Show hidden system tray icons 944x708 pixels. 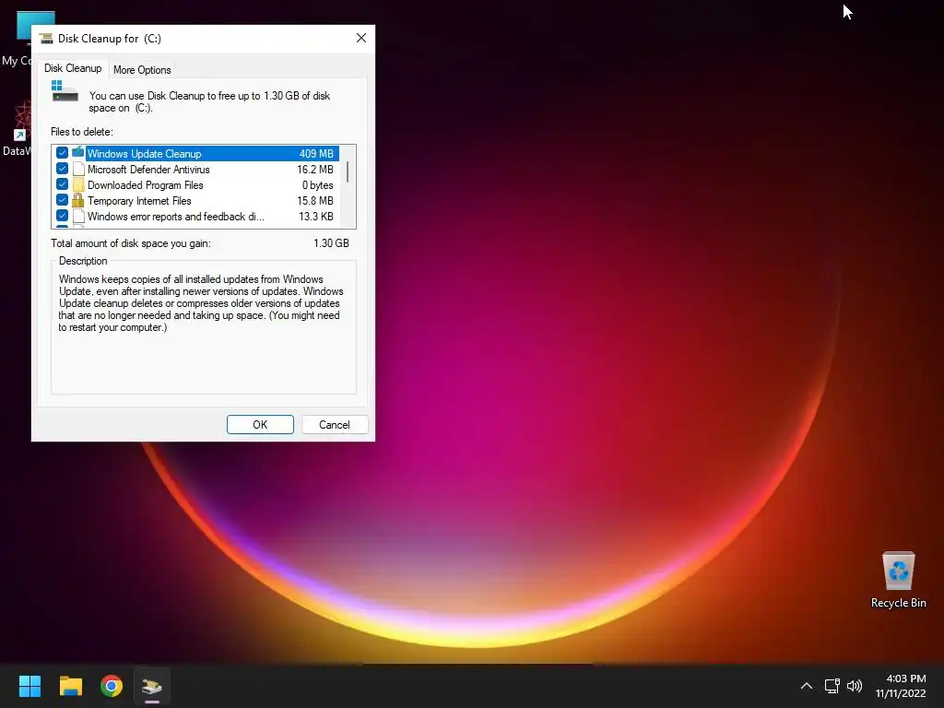(807, 686)
